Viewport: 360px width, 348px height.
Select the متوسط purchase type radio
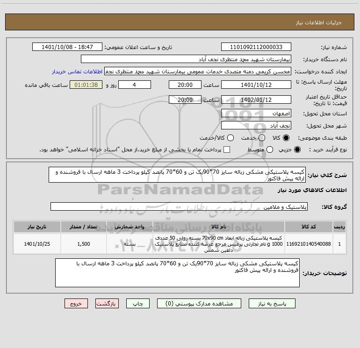coord(270,149)
